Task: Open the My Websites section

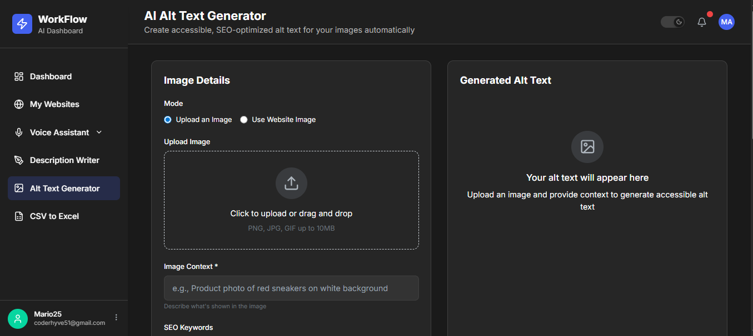Action: click(54, 104)
